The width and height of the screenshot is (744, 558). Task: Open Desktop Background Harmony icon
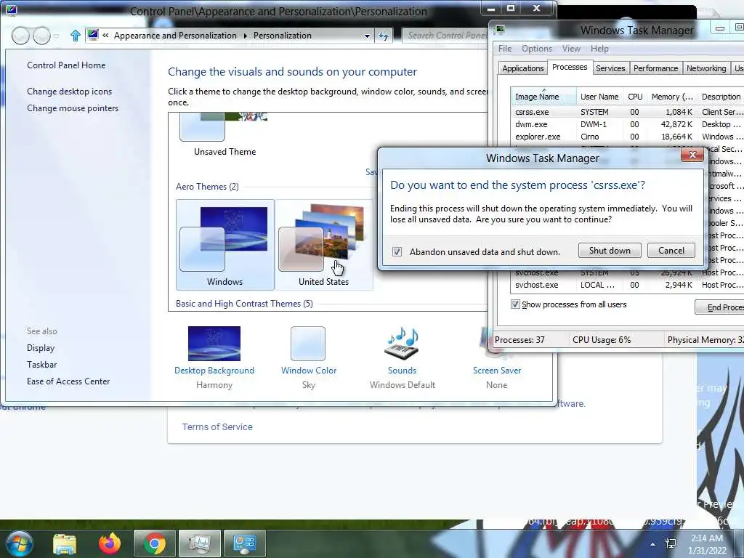214,344
